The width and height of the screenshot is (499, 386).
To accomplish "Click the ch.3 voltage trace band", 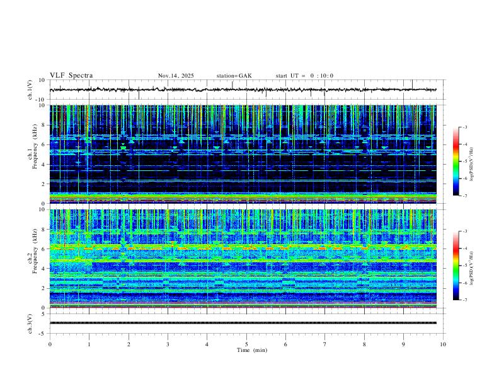I will click(x=243, y=323).
